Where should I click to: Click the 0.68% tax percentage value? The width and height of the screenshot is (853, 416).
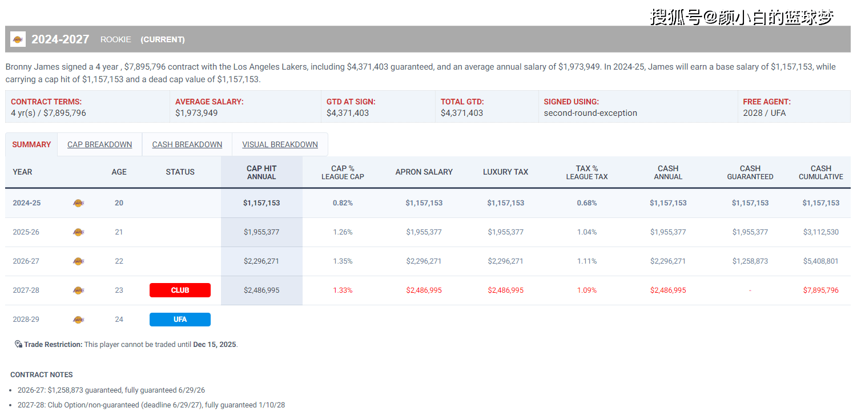coord(587,203)
